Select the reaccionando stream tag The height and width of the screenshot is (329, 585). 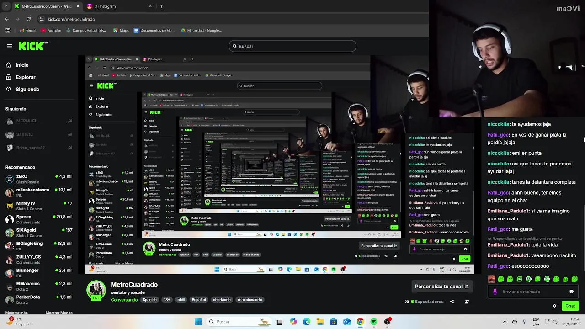pos(250,300)
